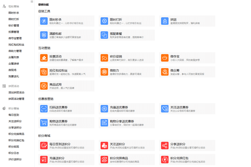Click the 搭配套餐 bundle icon
The width and height of the screenshot is (251, 167).
pos(104,35)
